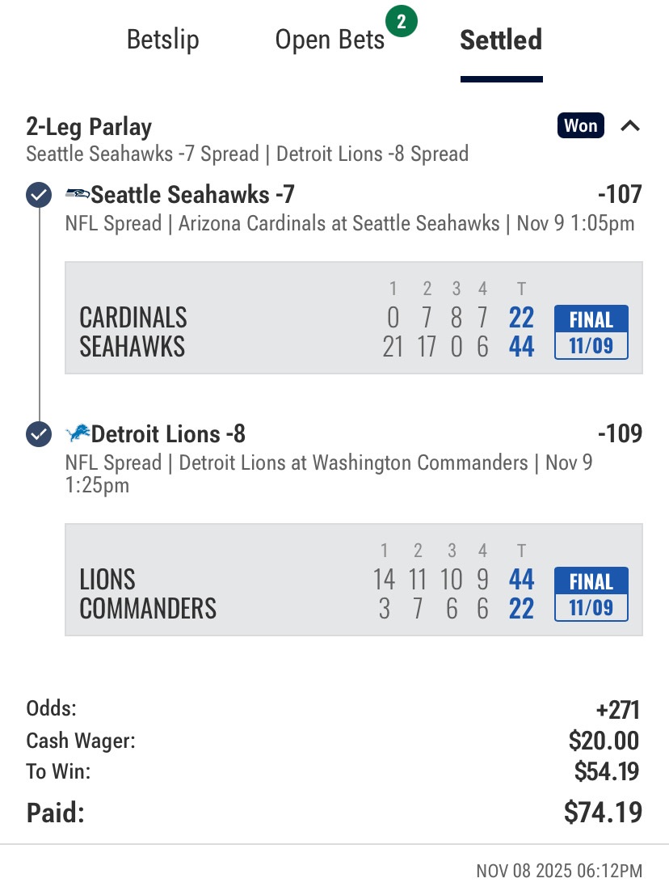Image resolution: width=669 pixels, height=891 pixels.
Task: Open the Seattle Seahawks -7 selection
Action: 192,195
